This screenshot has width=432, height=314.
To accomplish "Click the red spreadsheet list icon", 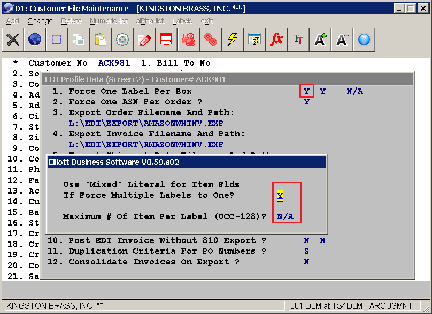I will [x=166, y=39].
